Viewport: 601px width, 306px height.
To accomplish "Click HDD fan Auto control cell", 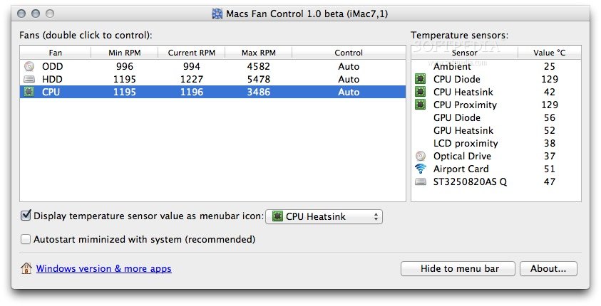I will (x=349, y=79).
